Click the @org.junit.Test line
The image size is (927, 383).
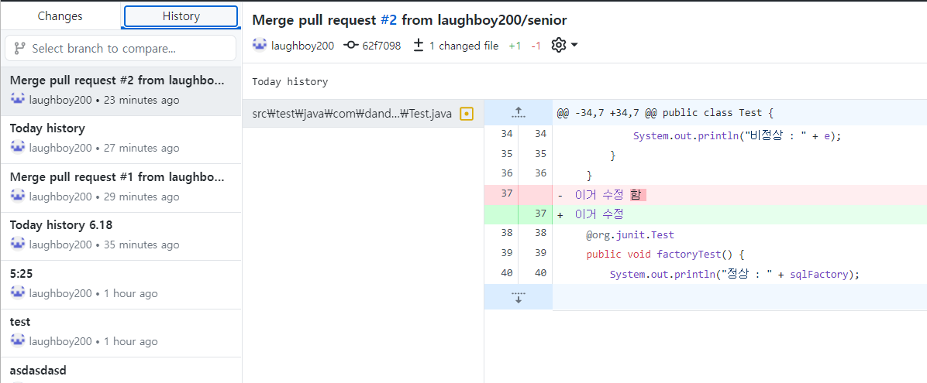click(x=629, y=234)
